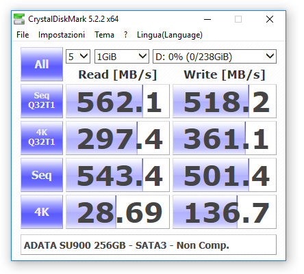304x274 pixels.
Task: Click the 4K Q32T1 read result 297.4
Action: click(x=118, y=138)
